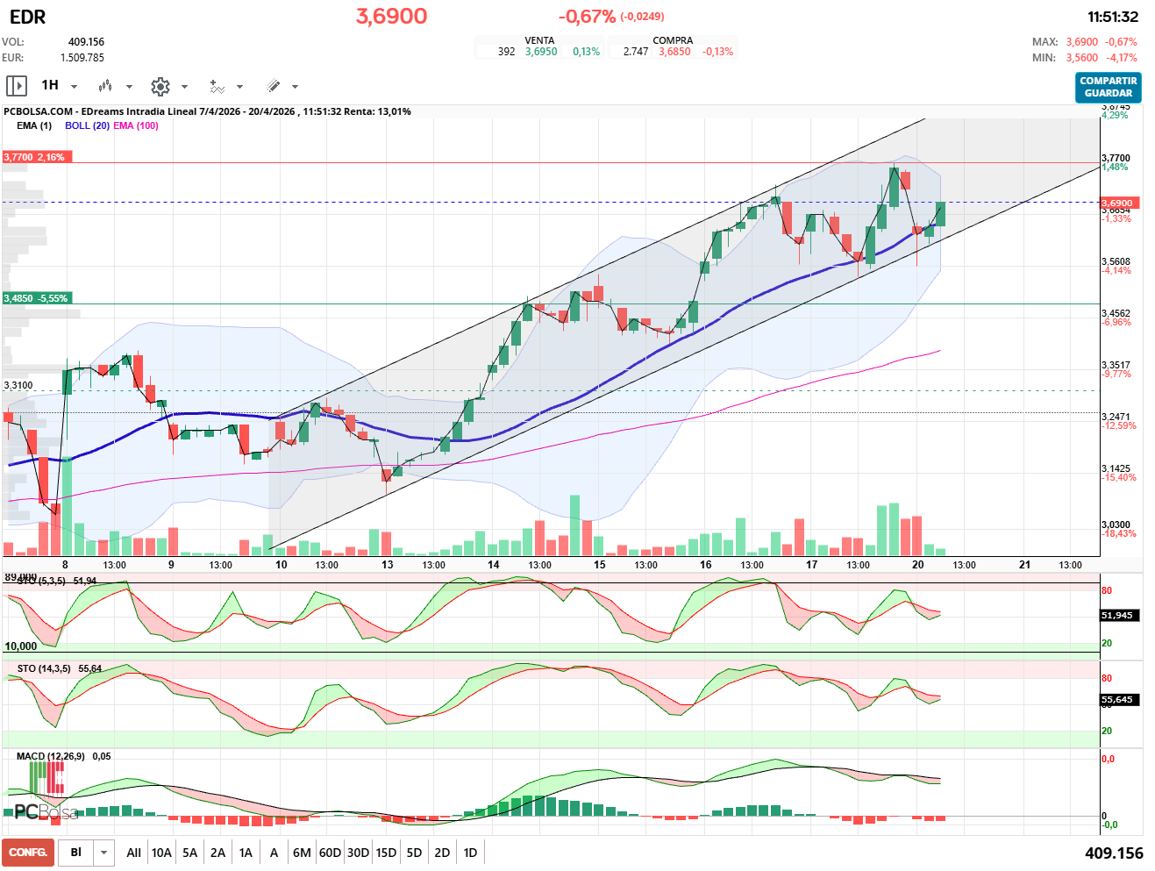Click the 3,4850 support level label
The width and height of the screenshot is (1155, 871).
tap(38, 298)
